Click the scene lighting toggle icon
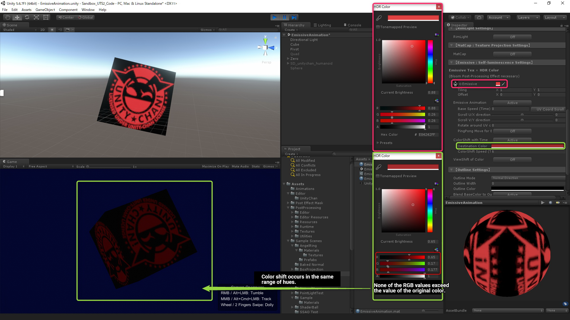 52,30
